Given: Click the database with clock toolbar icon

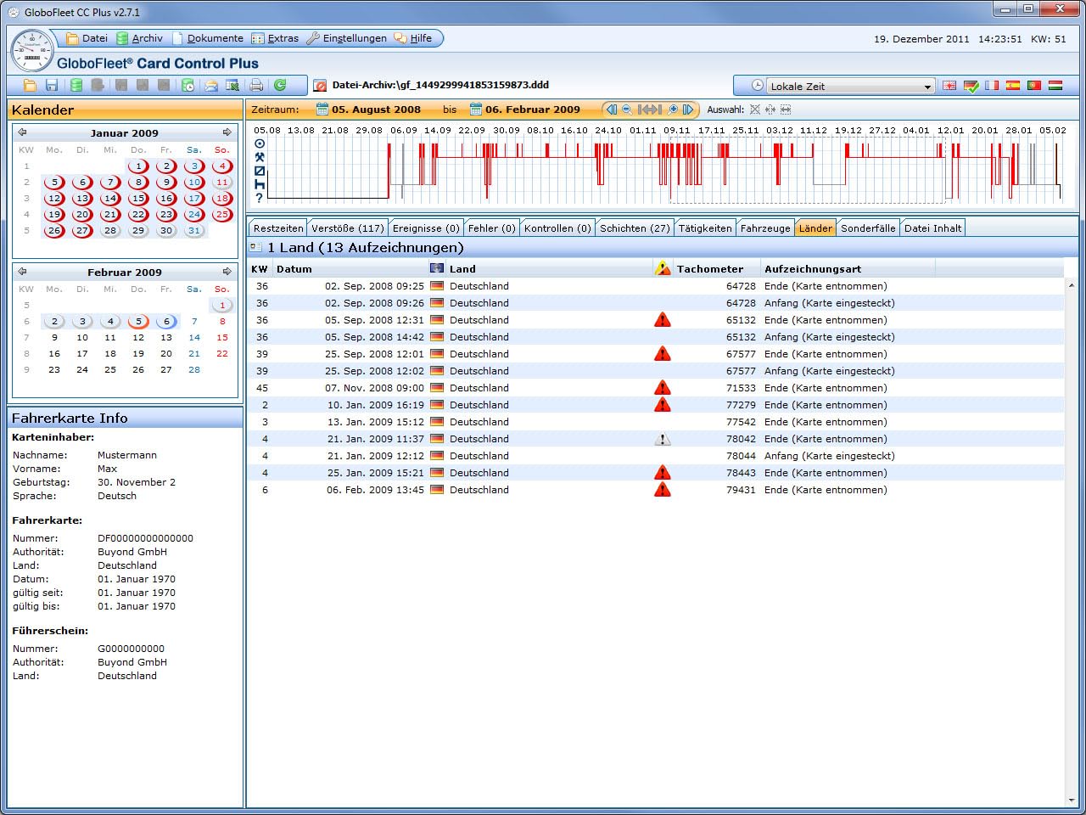Looking at the screenshot, I should coord(188,86).
